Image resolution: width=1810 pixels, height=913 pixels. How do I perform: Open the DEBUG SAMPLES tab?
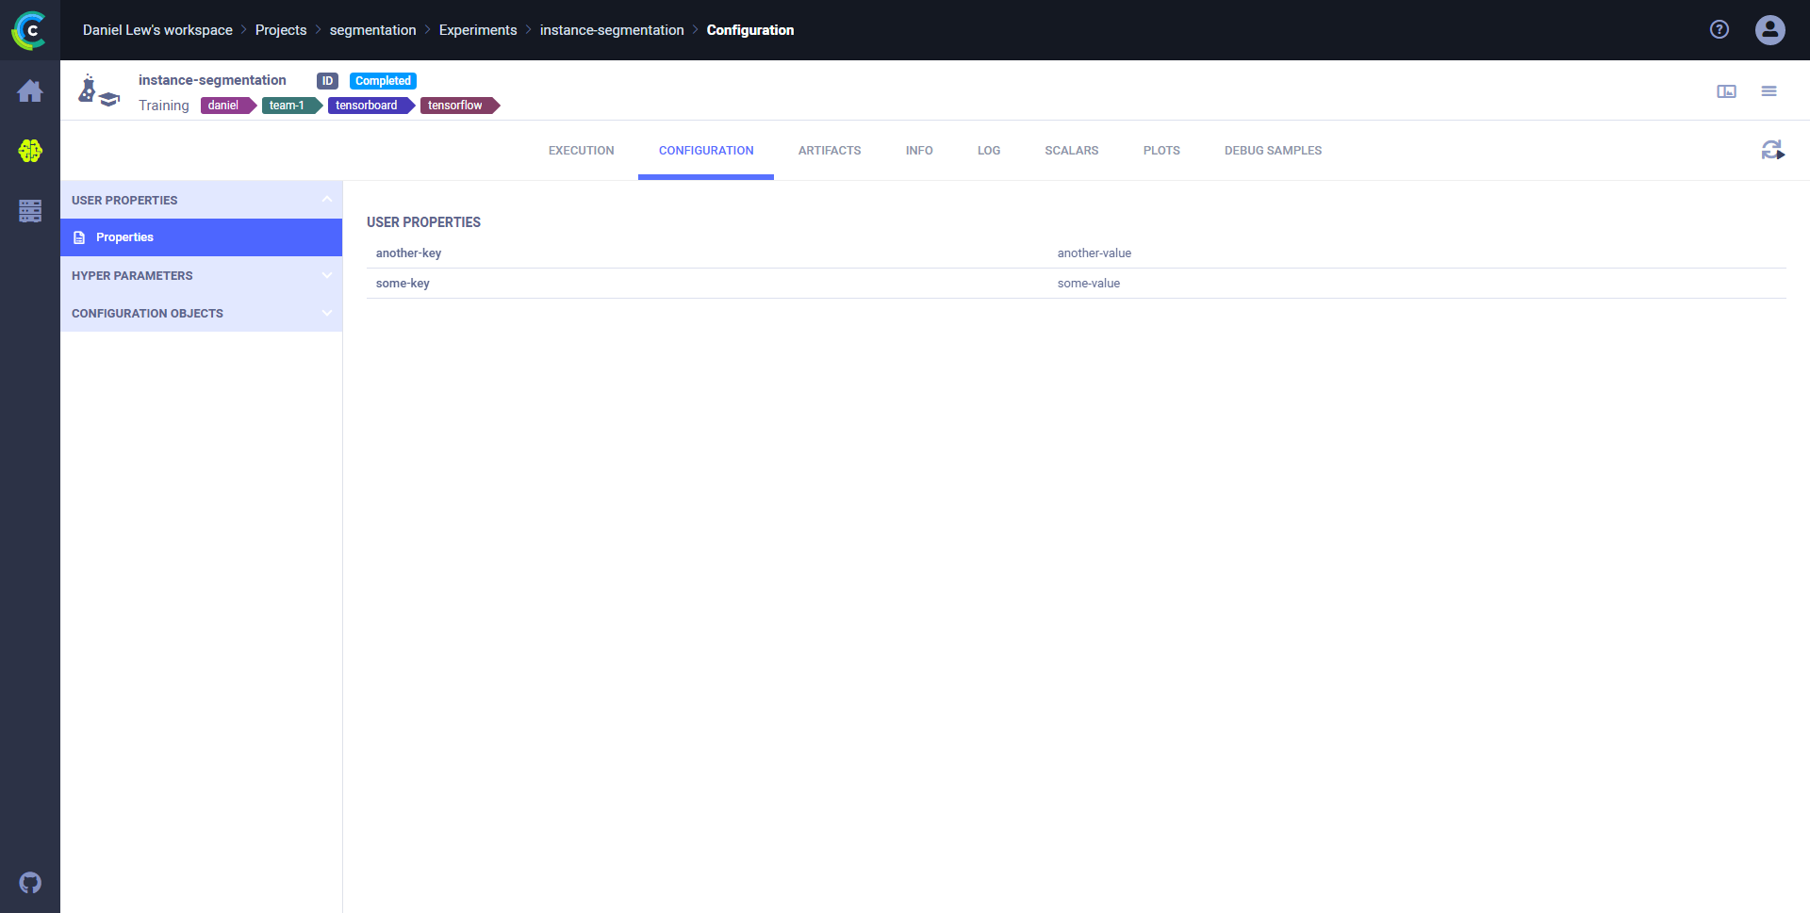[1273, 150]
